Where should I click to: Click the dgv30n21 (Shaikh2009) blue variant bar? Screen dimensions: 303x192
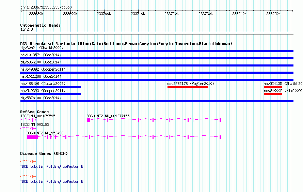click(x=157, y=51)
